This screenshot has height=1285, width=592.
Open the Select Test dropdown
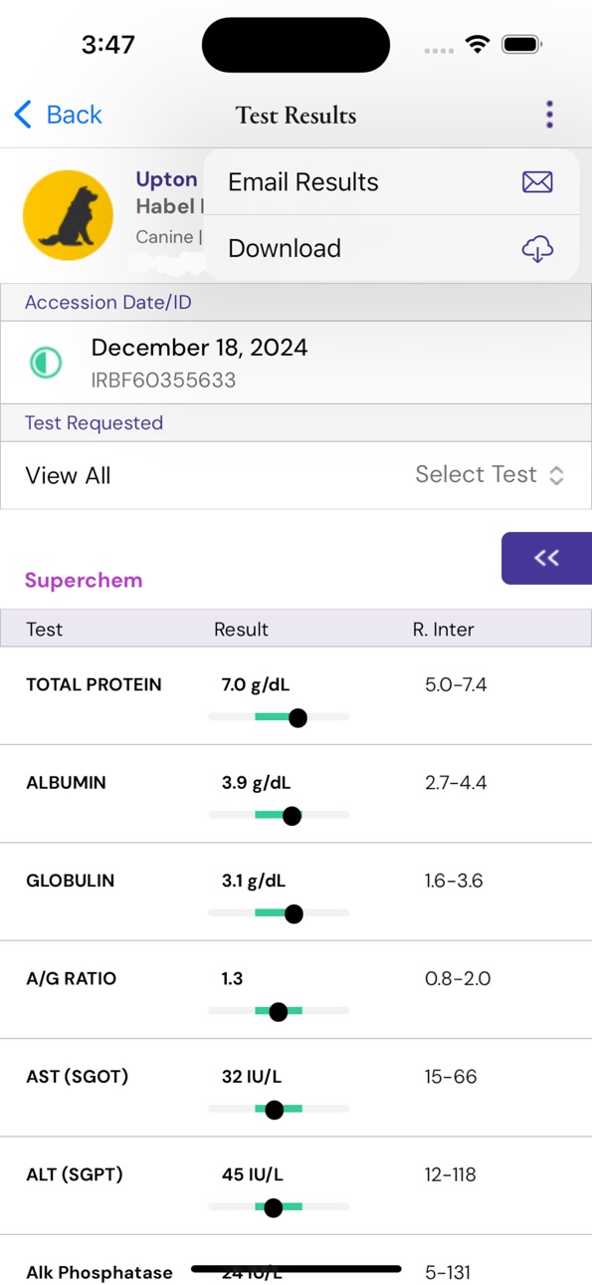490,475
